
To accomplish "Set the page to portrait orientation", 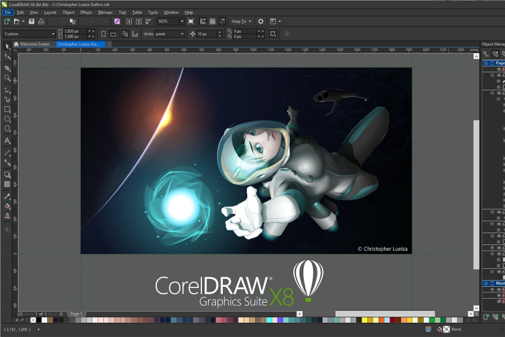I will click(103, 34).
